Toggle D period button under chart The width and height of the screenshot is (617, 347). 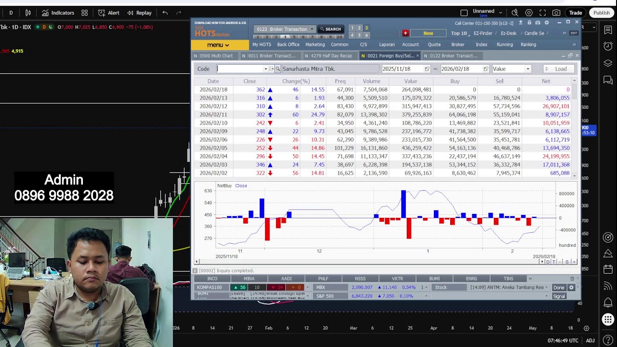[548, 262]
